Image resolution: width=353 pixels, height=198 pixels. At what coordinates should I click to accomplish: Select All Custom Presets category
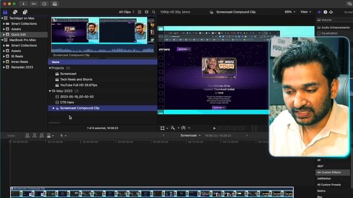[329, 185]
